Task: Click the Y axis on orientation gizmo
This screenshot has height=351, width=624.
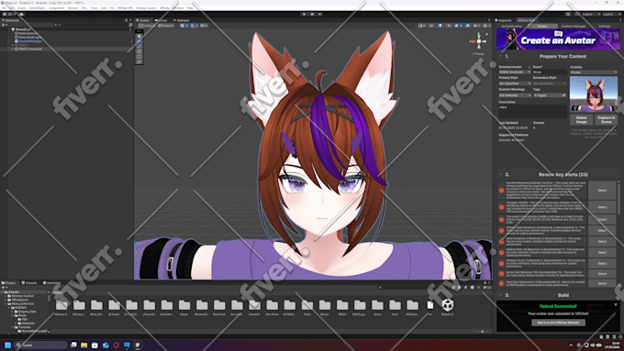Action: click(x=479, y=36)
